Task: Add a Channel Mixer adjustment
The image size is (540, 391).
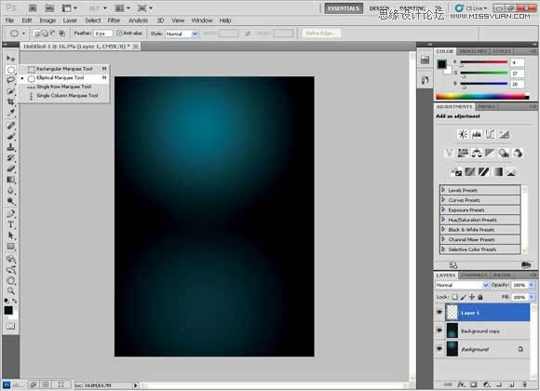Action: [518, 153]
